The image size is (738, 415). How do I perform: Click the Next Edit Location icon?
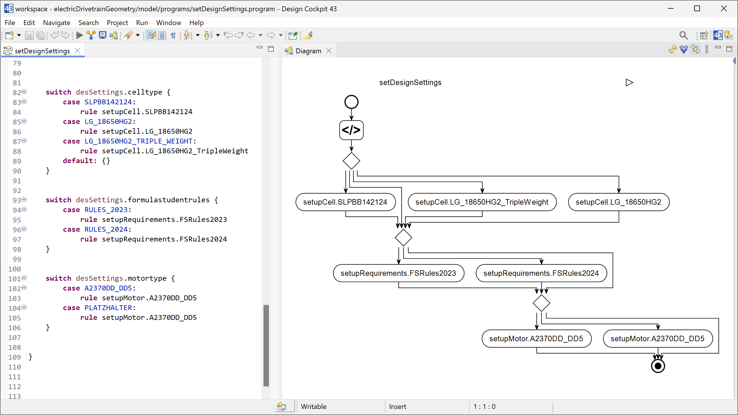point(239,35)
